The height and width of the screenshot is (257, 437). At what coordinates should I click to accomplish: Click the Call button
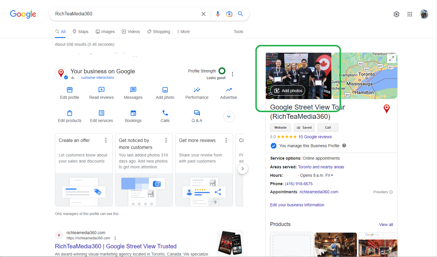pos(328,127)
